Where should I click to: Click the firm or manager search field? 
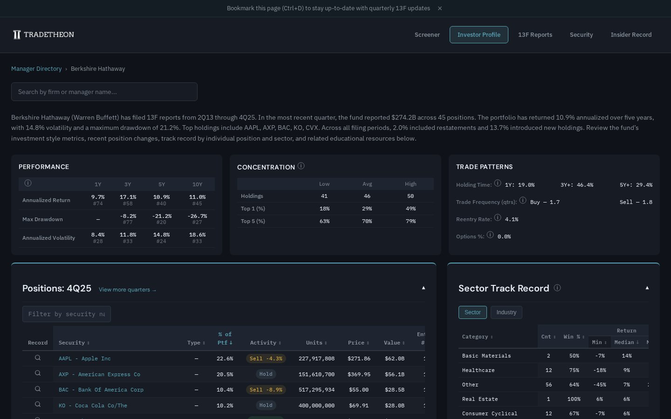point(104,92)
